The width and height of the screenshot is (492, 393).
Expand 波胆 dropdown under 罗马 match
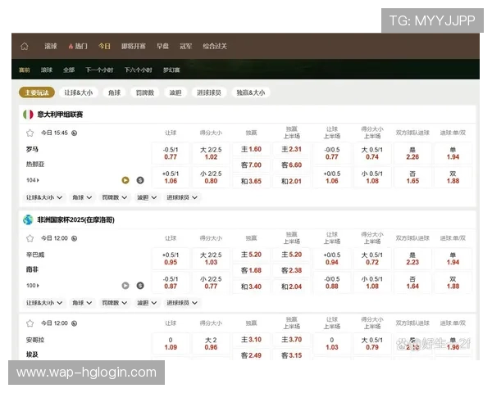[x=147, y=197]
